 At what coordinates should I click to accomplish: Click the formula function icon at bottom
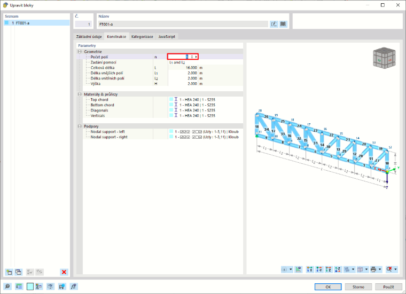[x=74, y=287]
